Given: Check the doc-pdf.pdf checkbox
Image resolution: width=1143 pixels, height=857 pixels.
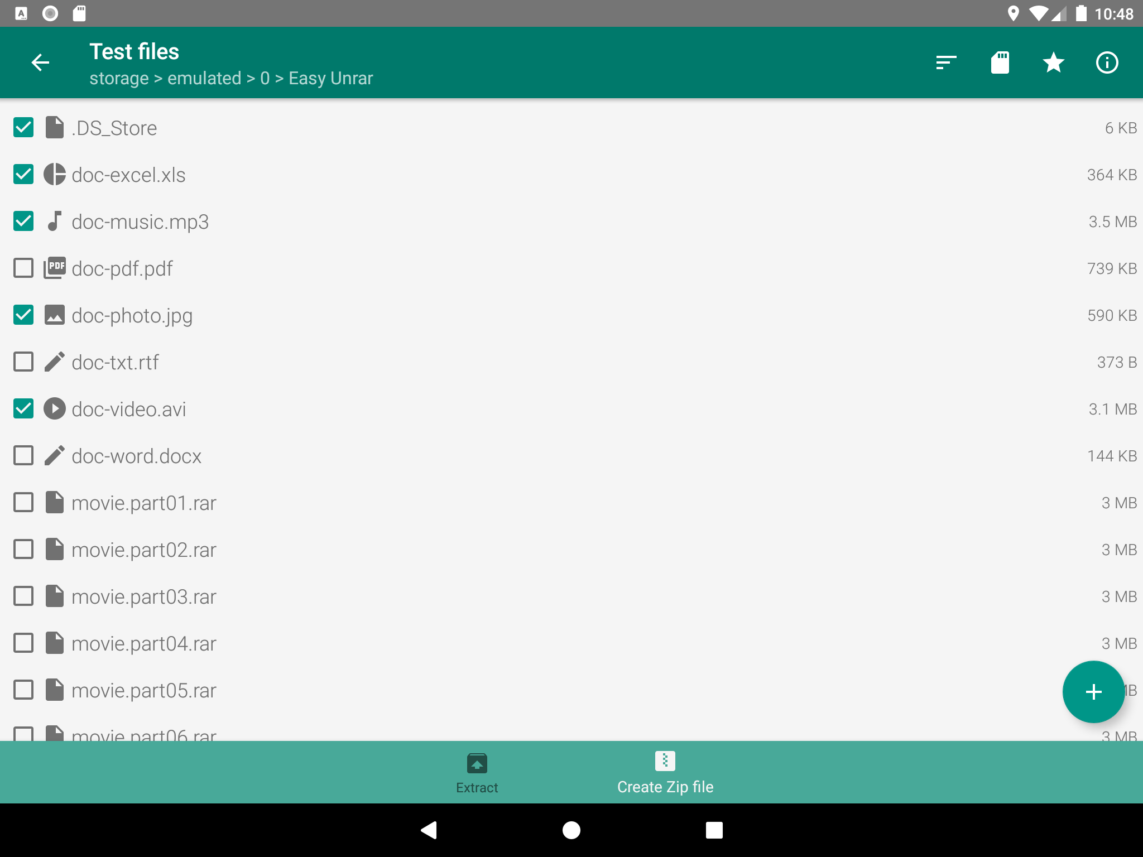Looking at the screenshot, I should [23, 268].
